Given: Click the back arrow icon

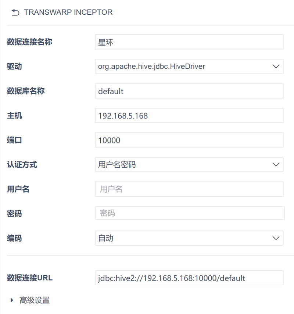Looking at the screenshot, I should [15, 13].
